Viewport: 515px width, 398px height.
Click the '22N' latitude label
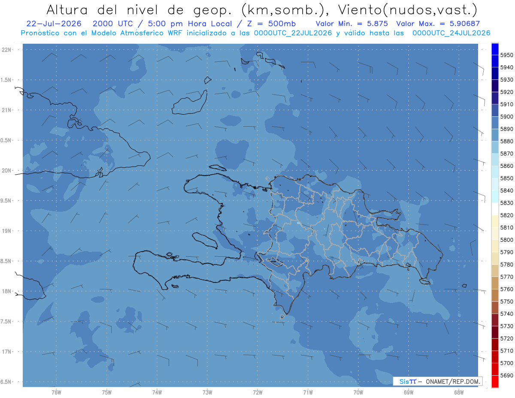click(x=6, y=50)
